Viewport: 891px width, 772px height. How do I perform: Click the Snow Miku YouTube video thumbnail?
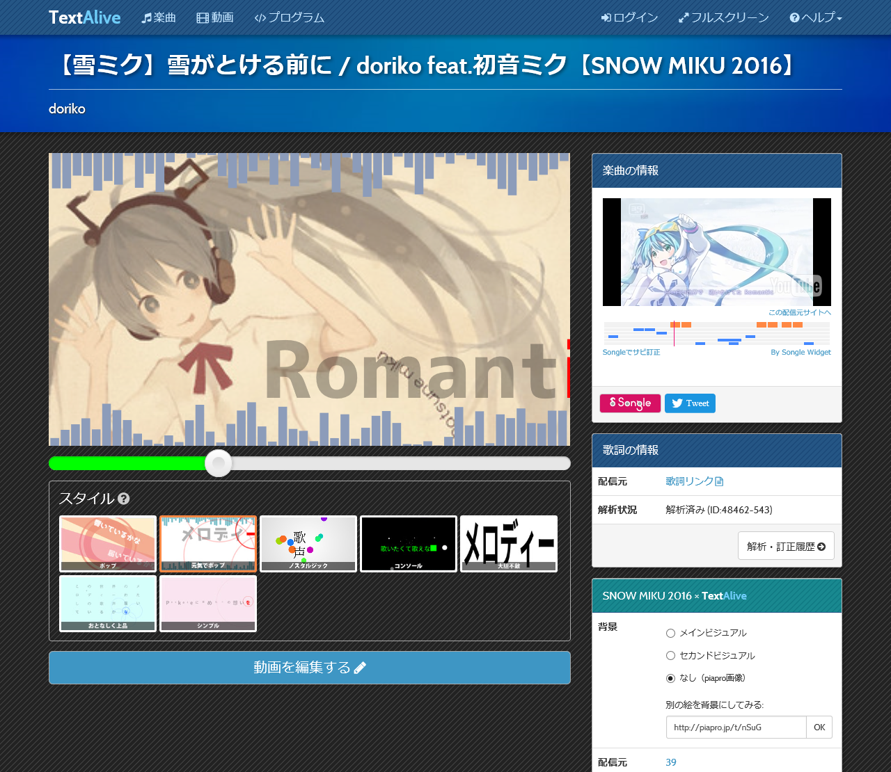pyautogui.click(x=716, y=252)
